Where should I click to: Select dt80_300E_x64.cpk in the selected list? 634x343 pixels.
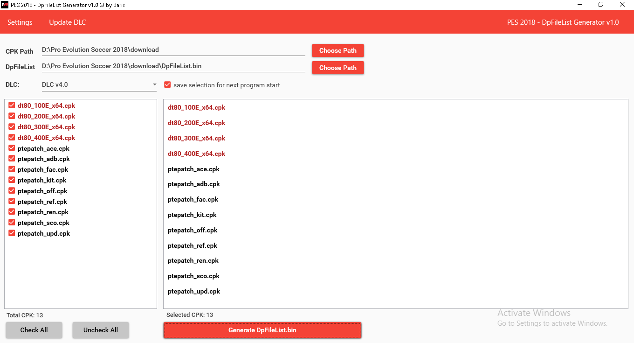click(x=196, y=138)
